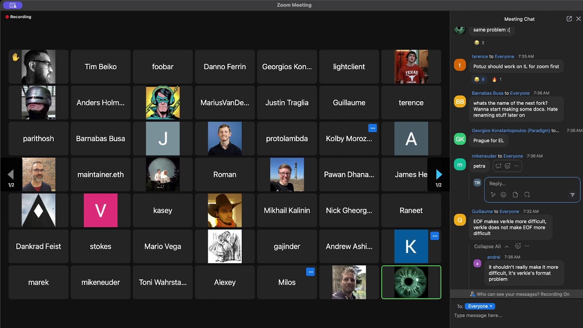Go to previous participant gallery page
Viewport: 583px width, 328px height.
pyautogui.click(x=11, y=174)
